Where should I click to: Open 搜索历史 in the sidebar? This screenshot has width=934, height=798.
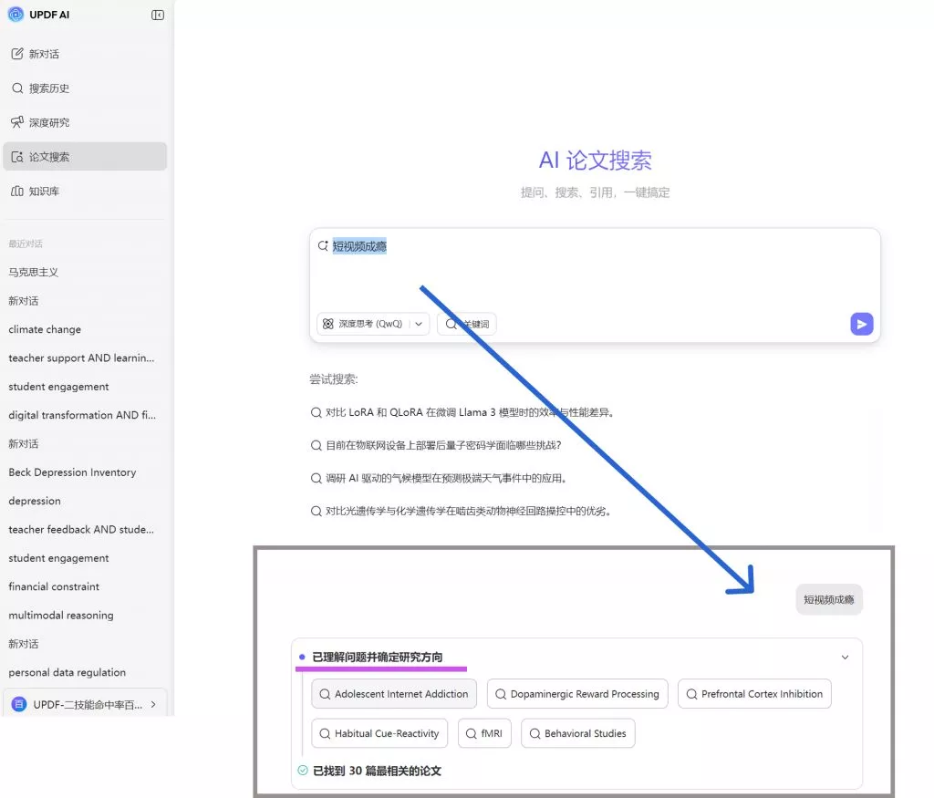(48, 88)
